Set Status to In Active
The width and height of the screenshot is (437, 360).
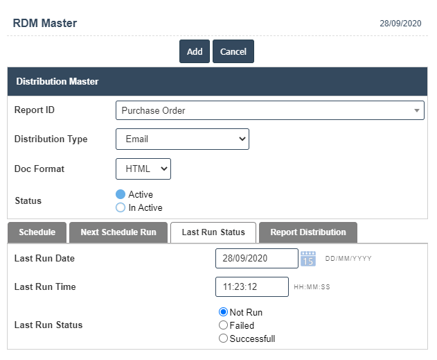(x=121, y=207)
